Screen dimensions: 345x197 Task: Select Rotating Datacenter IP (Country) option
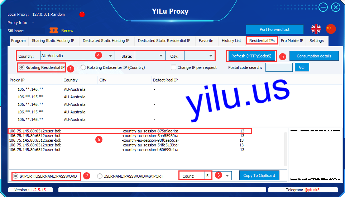point(83,67)
